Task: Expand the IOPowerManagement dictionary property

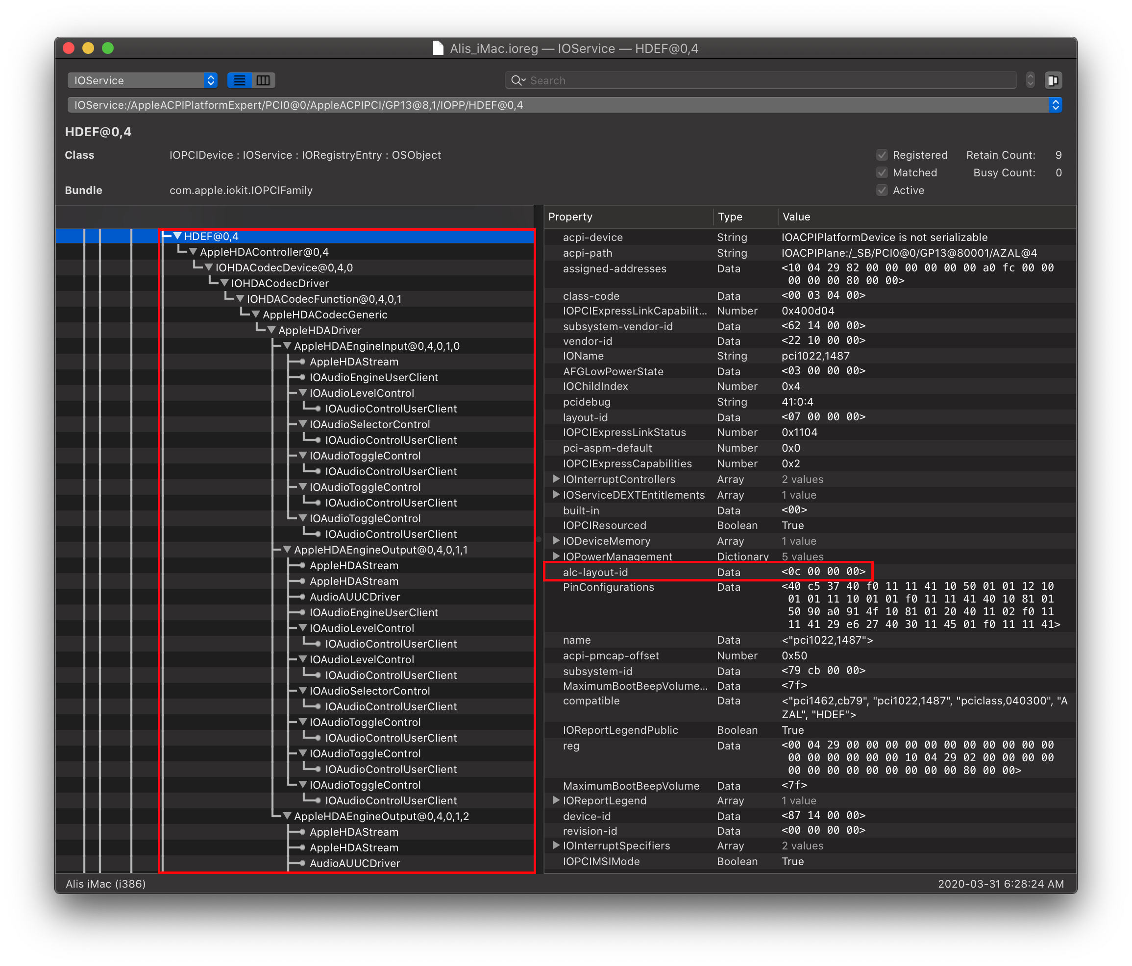Action: click(556, 556)
